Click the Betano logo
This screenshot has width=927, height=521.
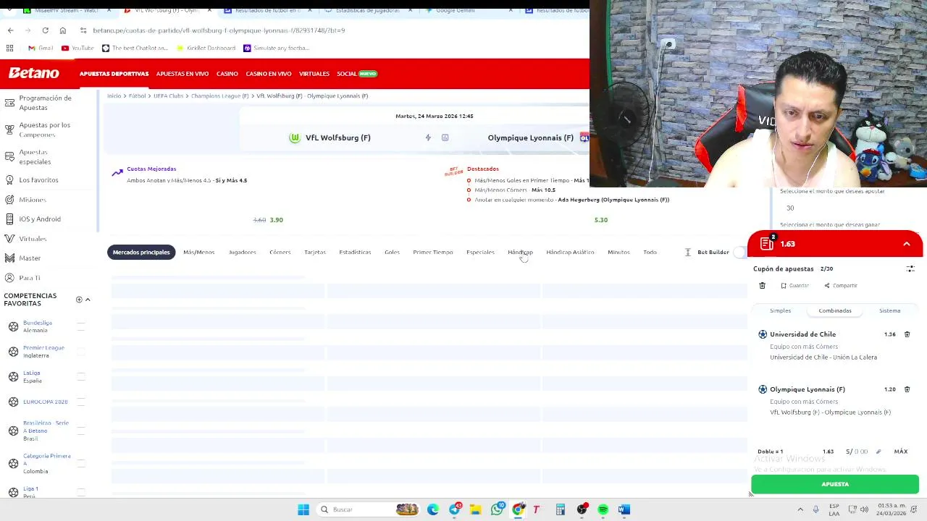point(33,73)
